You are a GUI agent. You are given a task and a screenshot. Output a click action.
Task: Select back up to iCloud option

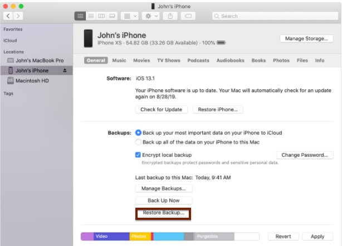coord(138,133)
